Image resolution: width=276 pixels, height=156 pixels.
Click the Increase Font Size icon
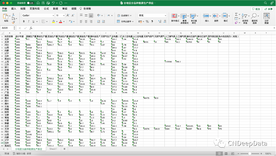click(68, 15)
